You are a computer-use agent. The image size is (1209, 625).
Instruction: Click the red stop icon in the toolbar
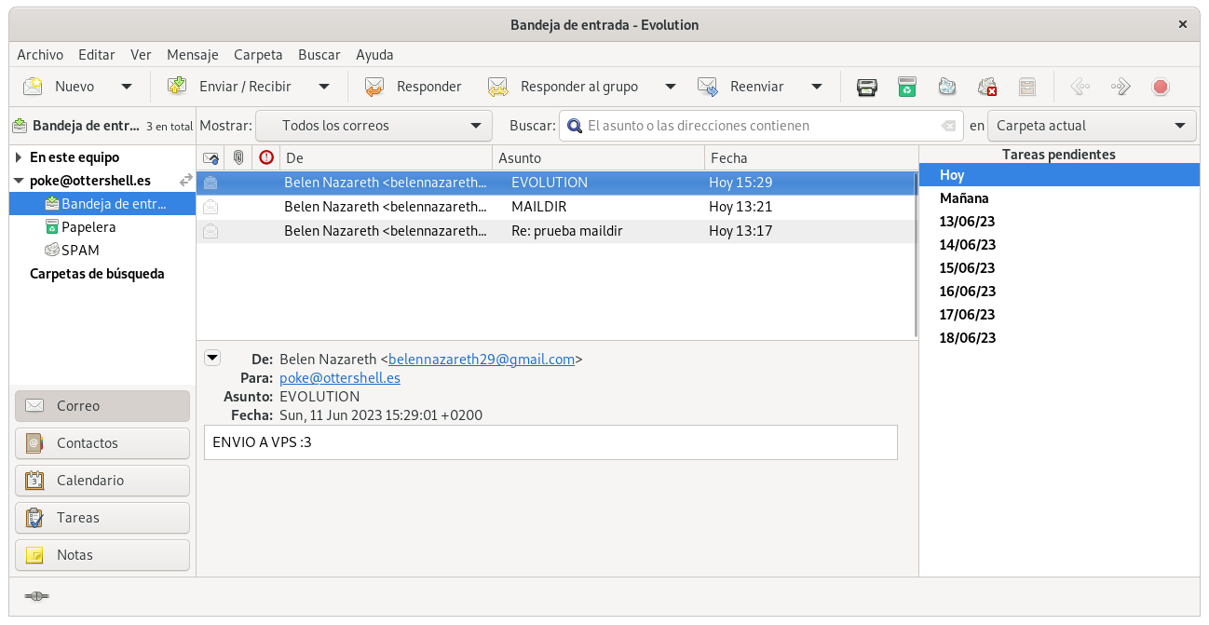tap(1161, 87)
